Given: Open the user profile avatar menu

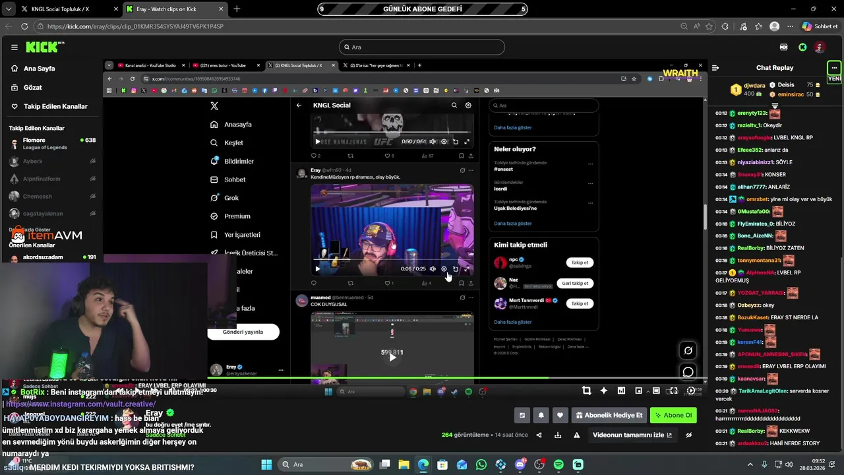Looking at the screenshot, I should click(x=820, y=47).
